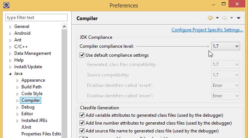Screen dimensions: 248x138
Task: Expand the General tree node
Action: 10,27
